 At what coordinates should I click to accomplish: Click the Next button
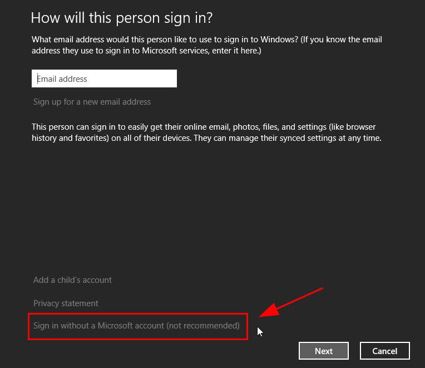[x=324, y=351]
